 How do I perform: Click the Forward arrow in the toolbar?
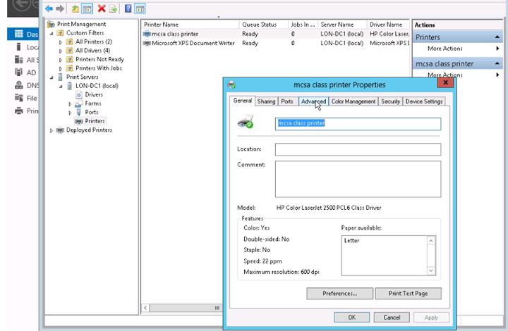[x=59, y=8]
